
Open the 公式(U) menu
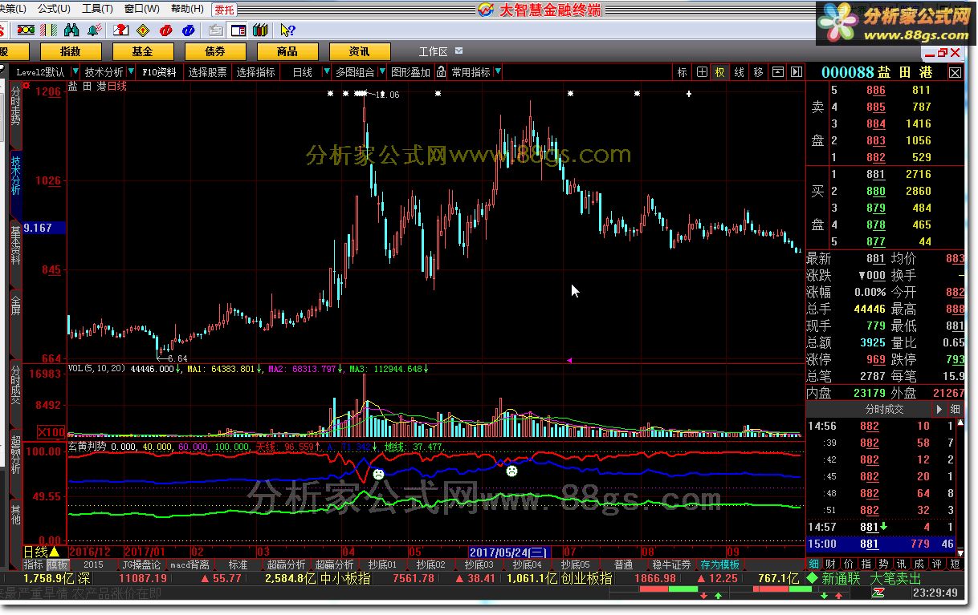[x=54, y=9]
